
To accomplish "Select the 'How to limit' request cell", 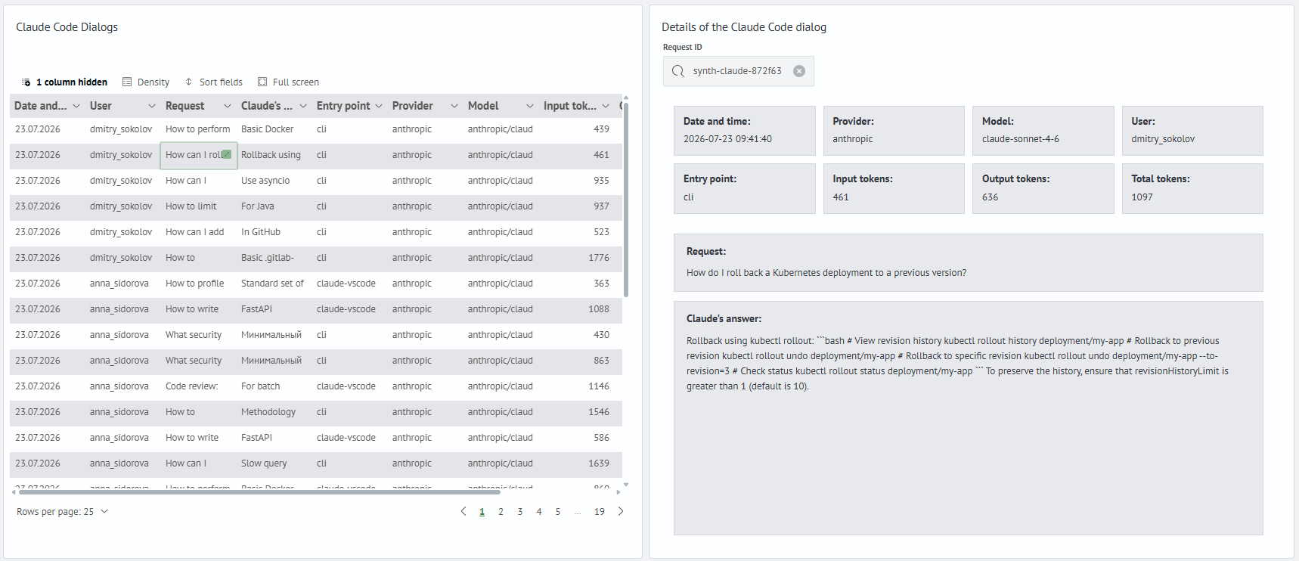I will coord(199,206).
